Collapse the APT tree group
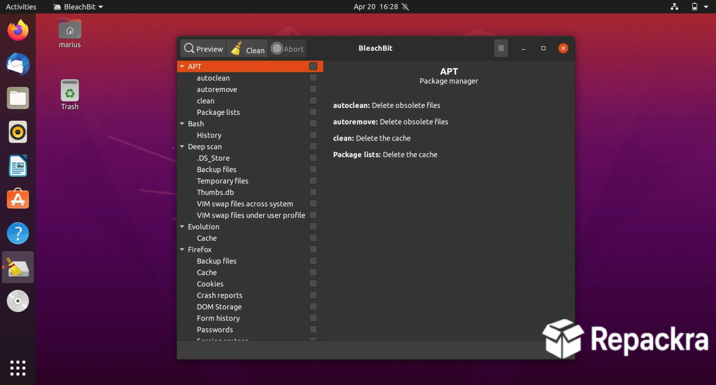The height and width of the screenshot is (385, 716). click(x=182, y=66)
